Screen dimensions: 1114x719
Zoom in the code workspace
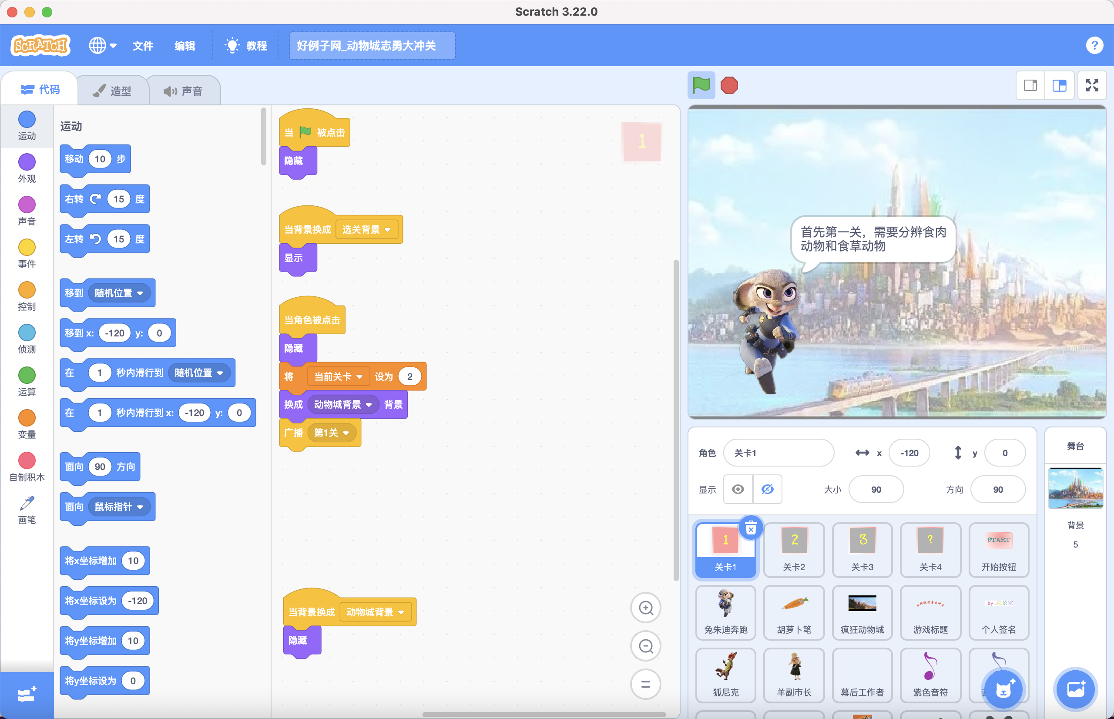point(645,608)
